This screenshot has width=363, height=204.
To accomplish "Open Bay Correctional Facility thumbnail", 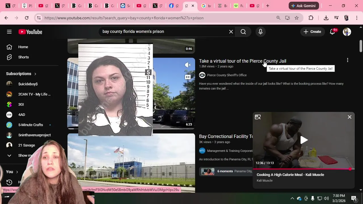I will click(x=131, y=163).
